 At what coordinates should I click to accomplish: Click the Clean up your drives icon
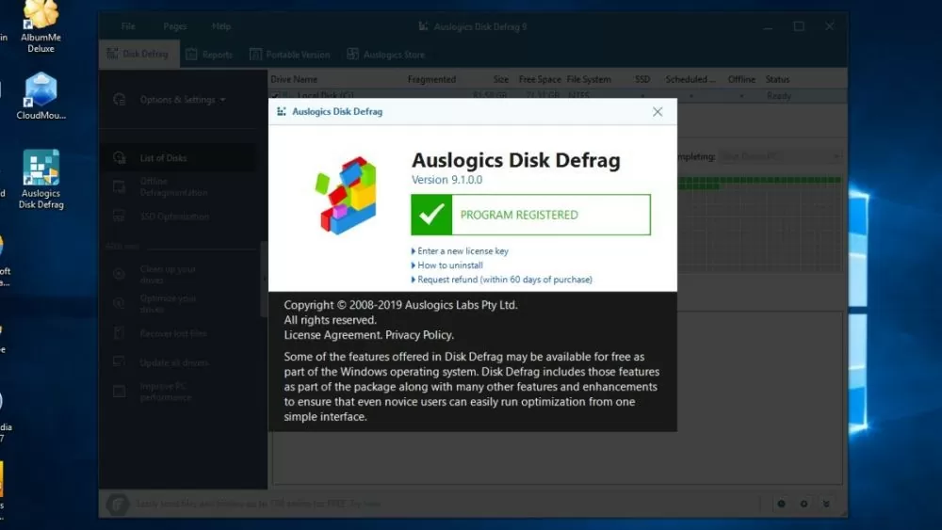(x=120, y=274)
